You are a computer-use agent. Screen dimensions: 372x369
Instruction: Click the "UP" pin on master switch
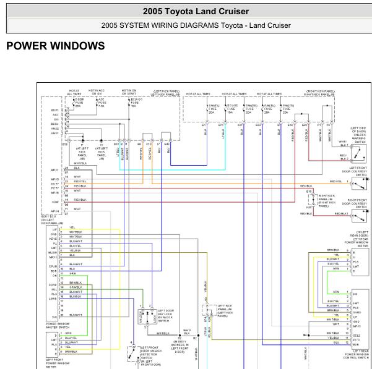(54, 230)
